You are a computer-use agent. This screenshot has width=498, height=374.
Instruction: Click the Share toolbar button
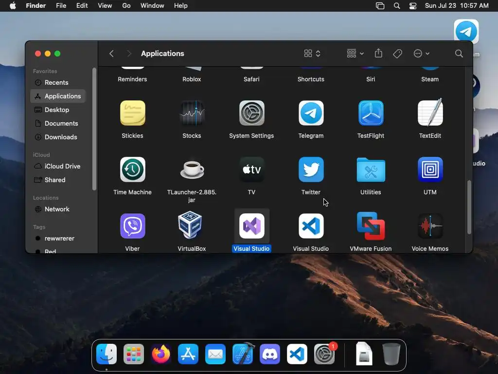(378, 54)
